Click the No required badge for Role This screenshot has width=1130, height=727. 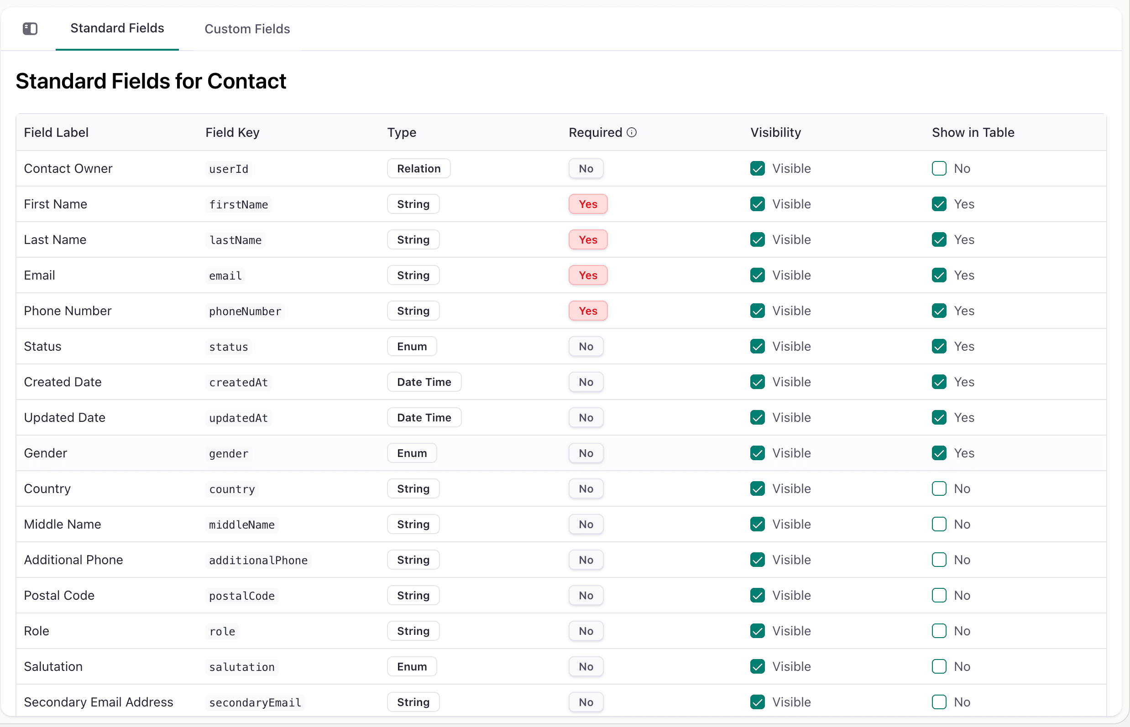586,631
